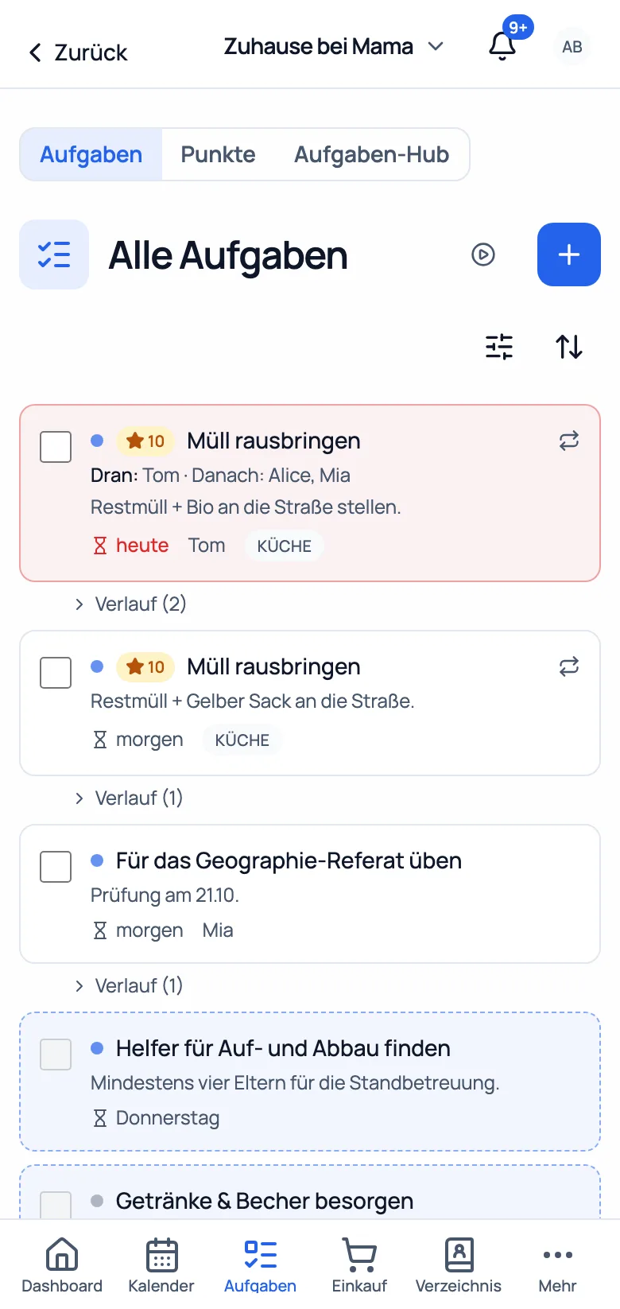The height and width of the screenshot is (1309, 620).
Task: Click repeat icon on tomorrow's Müll rausbringen
Action: click(x=569, y=666)
